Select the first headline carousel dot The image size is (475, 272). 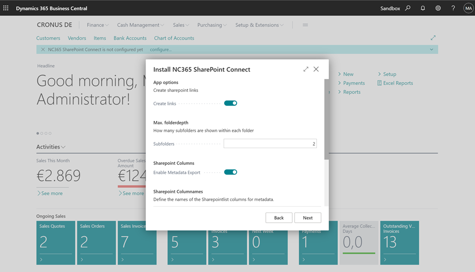38,133
